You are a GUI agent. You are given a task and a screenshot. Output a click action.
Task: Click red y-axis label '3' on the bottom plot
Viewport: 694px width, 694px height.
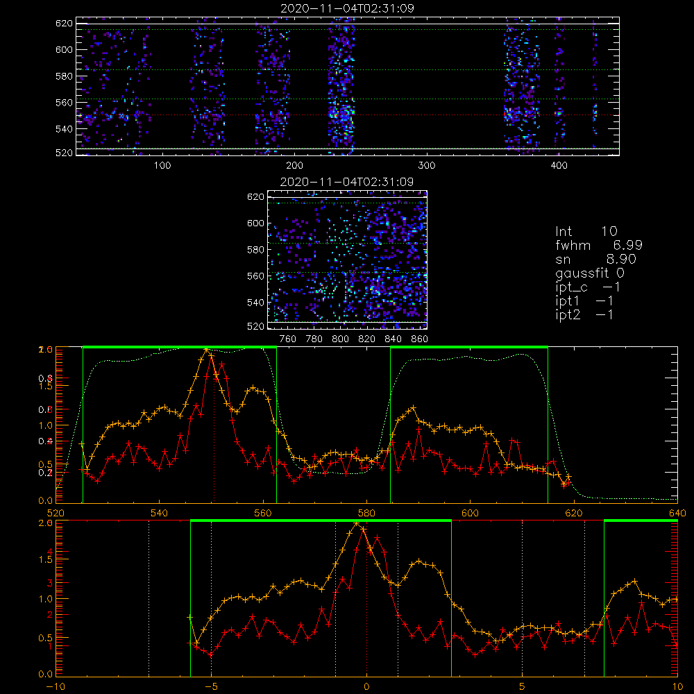pos(49,583)
